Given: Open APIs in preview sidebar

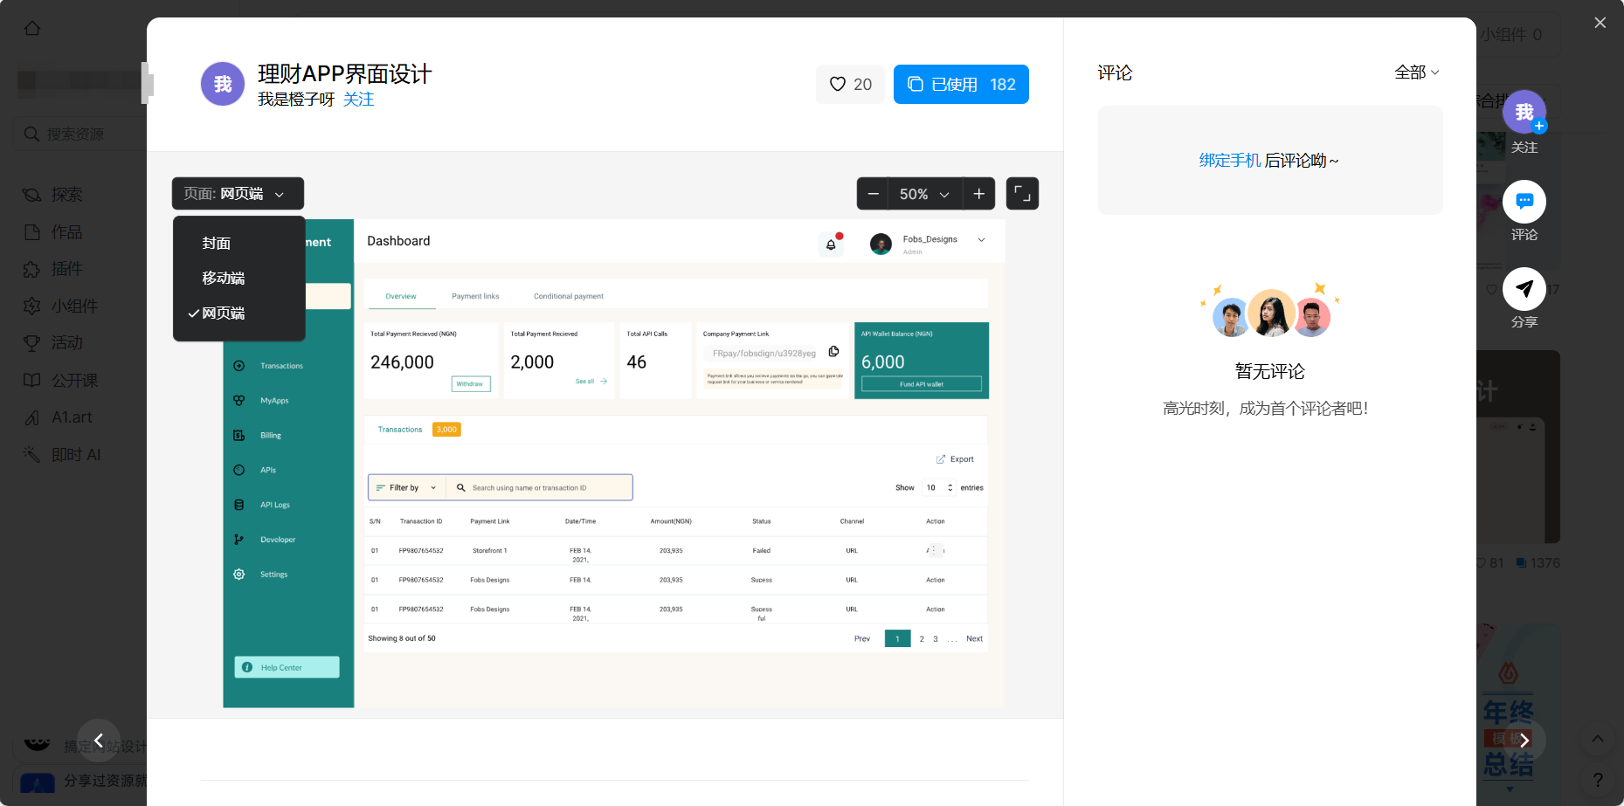Looking at the screenshot, I should pos(256,471).
